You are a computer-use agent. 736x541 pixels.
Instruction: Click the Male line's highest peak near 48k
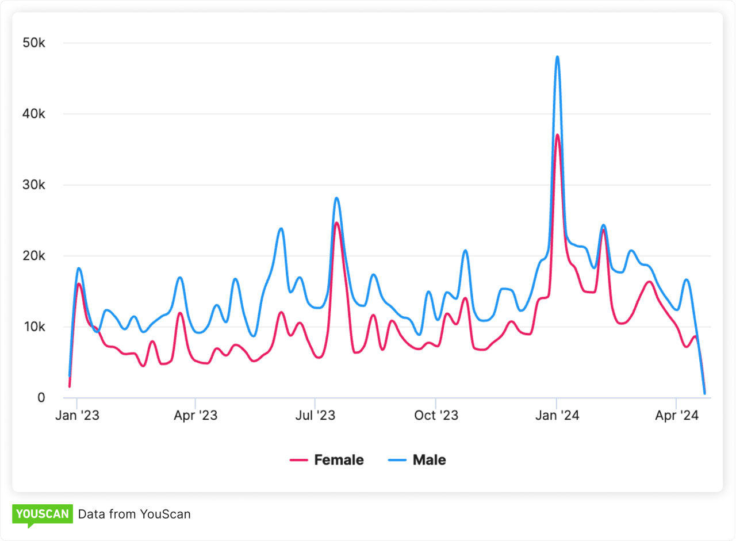point(557,57)
